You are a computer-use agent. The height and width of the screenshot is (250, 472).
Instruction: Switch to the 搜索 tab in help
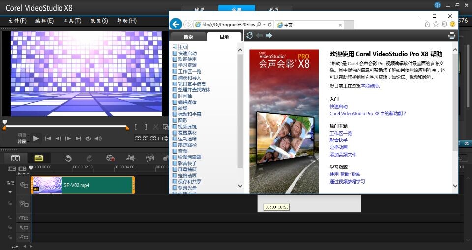pos(188,37)
